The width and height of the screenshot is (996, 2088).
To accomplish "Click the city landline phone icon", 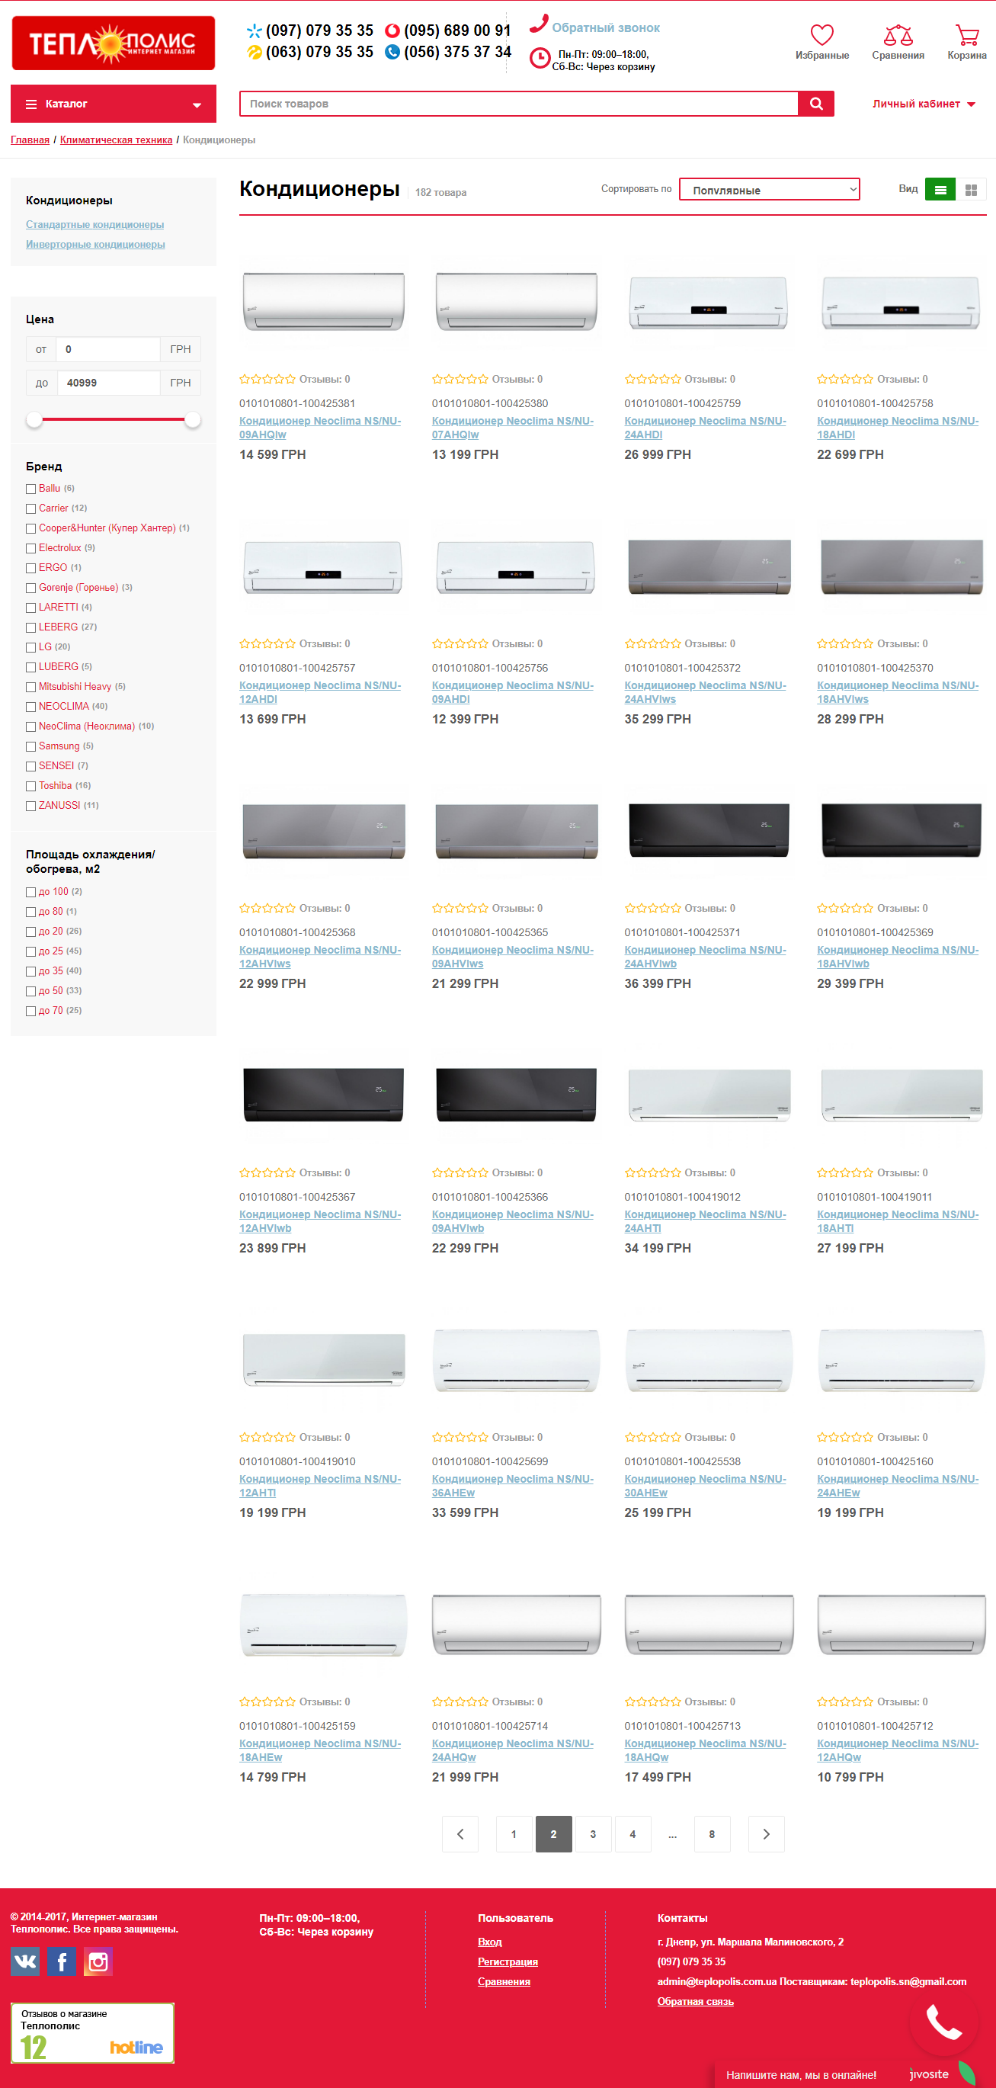I will (392, 52).
